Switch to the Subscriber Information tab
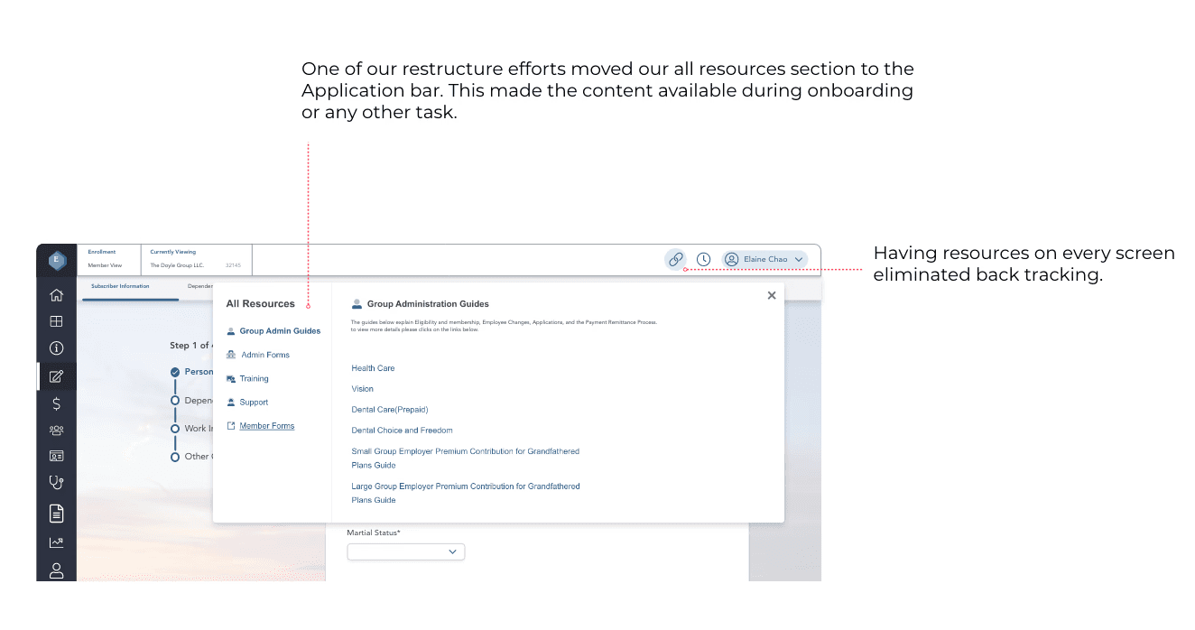Image resolution: width=1195 pixels, height=630 pixels. (120, 286)
